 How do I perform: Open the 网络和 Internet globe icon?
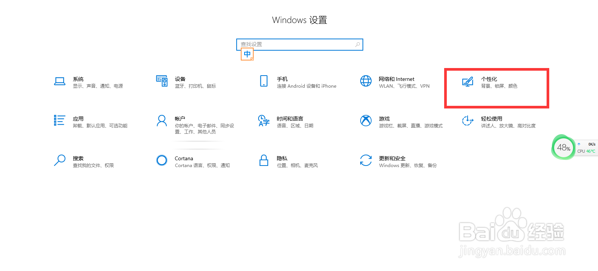pyautogui.click(x=366, y=81)
